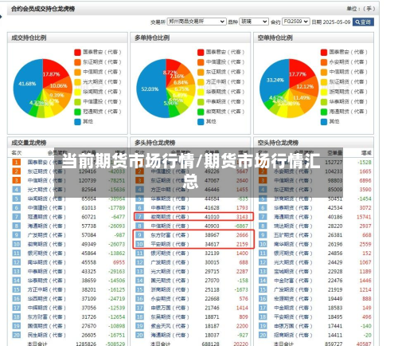Click the blue 查询 search button
This screenshot has width=398, height=346.
363,22
